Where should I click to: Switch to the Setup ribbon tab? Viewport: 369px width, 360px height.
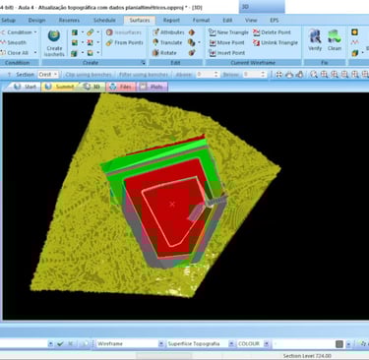point(8,20)
